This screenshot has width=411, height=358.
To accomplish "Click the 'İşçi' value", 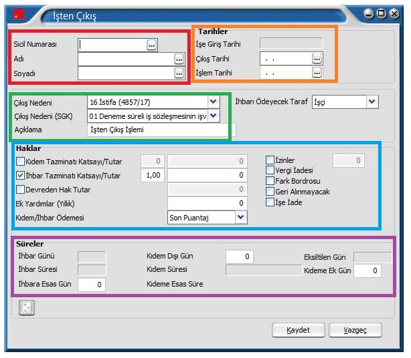I will 319,102.
